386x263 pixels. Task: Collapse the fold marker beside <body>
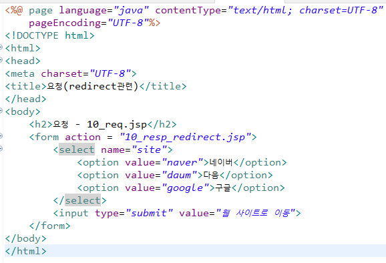(x=1, y=110)
